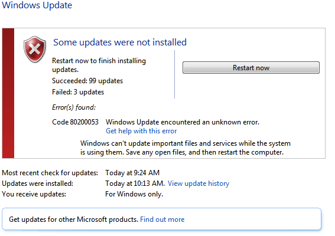
Task: Click the Windows Update encountered an unknown error message
Action: (x=183, y=122)
